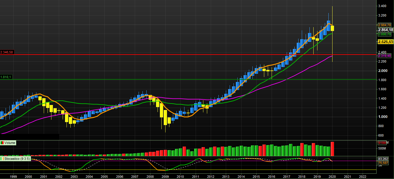Click the latest yellow candlestick
Image resolution: width=394 pixels, height=179 pixels.
coord(332,29)
